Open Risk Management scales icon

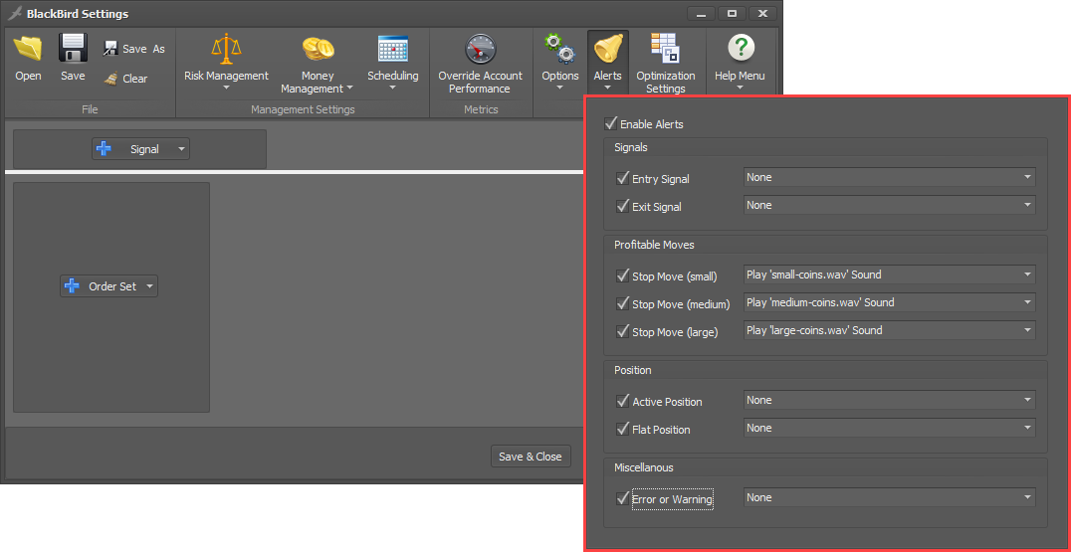point(226,49)
